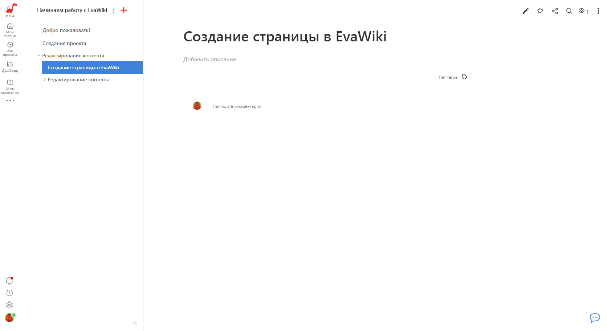Collapse the sidebar with double chevron

135,323
